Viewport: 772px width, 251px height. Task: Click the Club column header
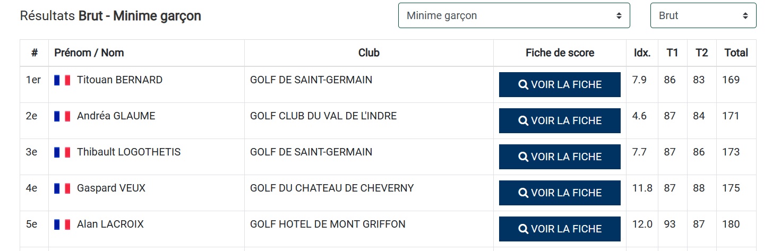(368, 53)
